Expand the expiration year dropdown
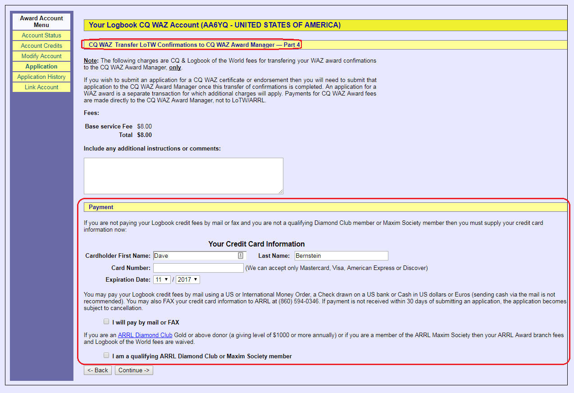574x393 pixels. tap(188, 279)
